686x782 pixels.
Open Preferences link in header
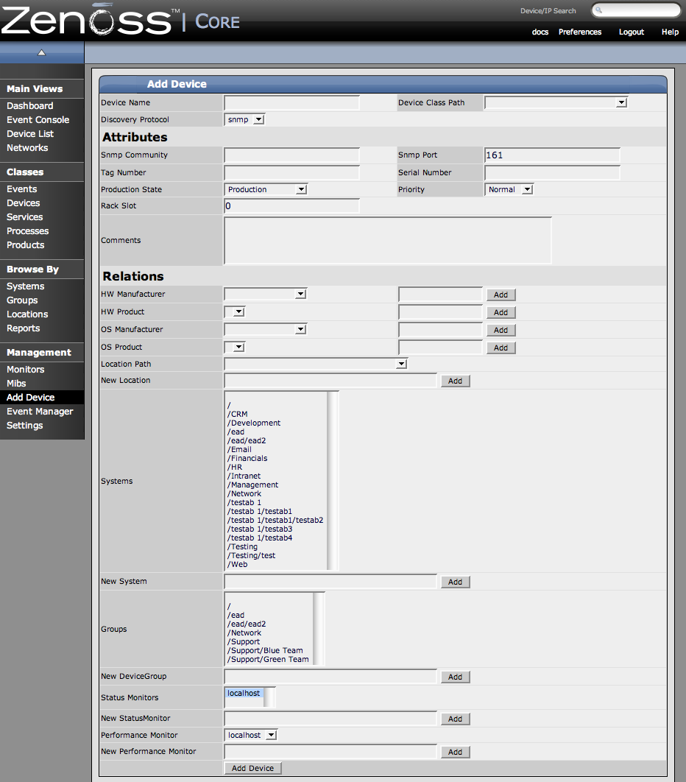(579, 32)
